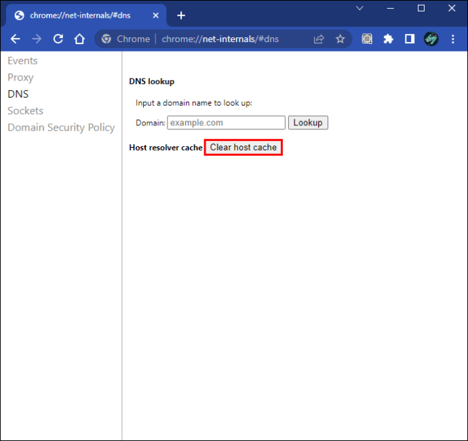Share this page from the address bar

319,39
